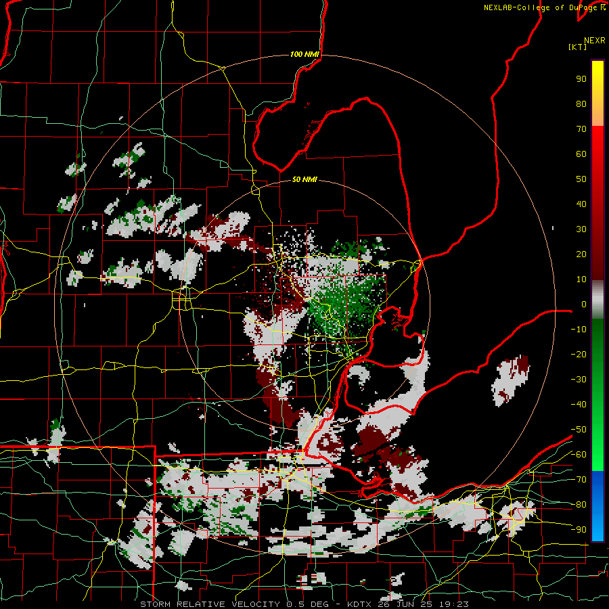Select the -50 scale value
Image resolution: width=609 pixels, height=609 pixels.
[579, 430]
